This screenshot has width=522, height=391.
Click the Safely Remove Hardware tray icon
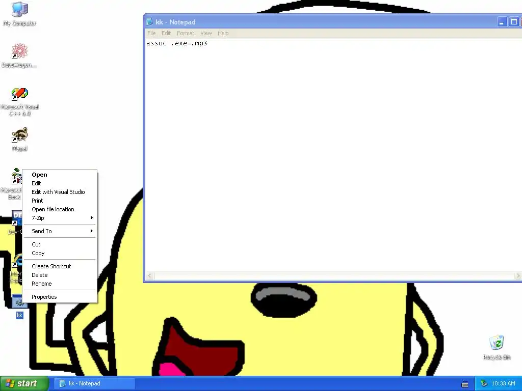(x=484, y=383)
